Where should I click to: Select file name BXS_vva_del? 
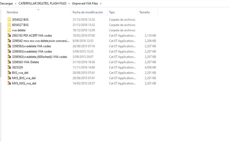(20, 73)
